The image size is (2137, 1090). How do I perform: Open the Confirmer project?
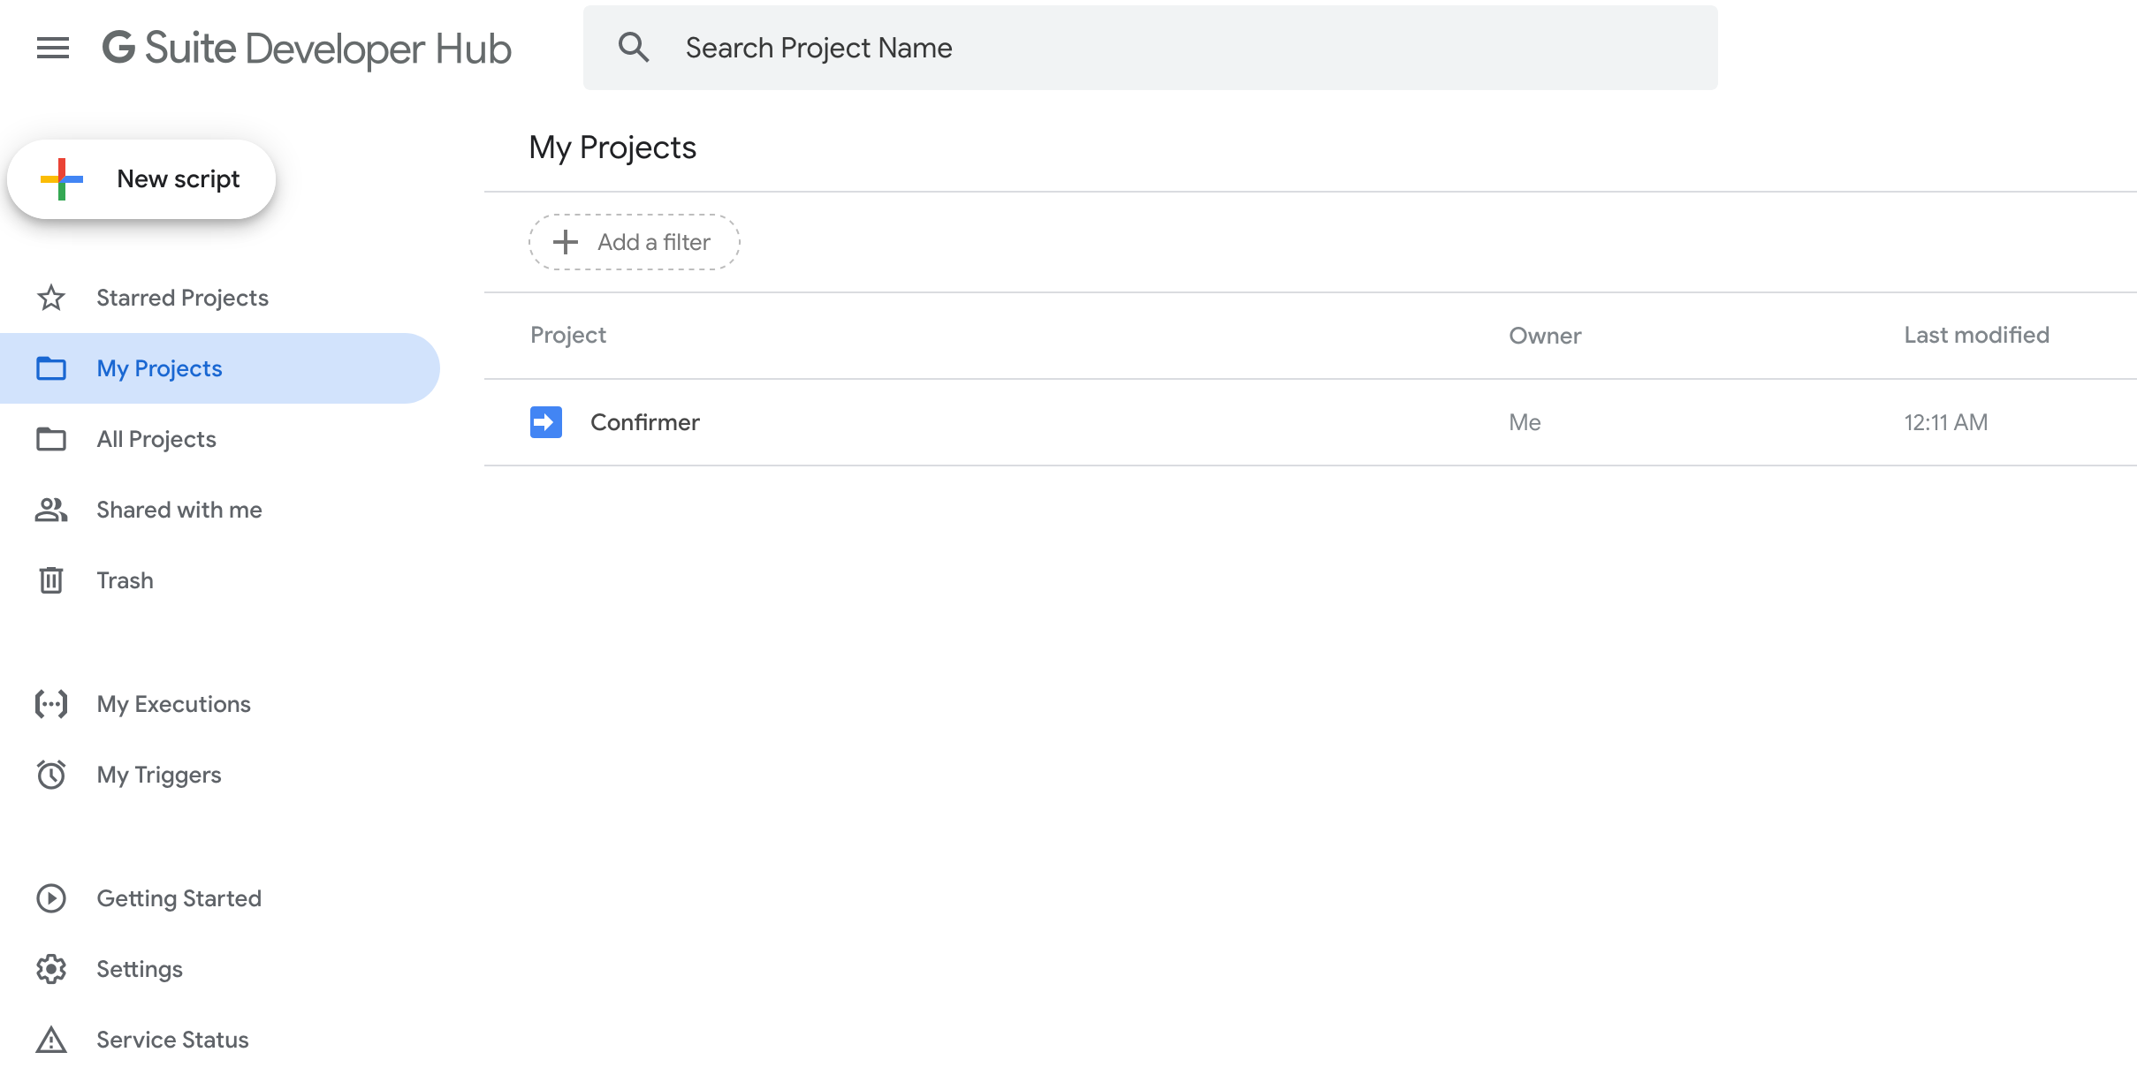(x=645, y=421)
